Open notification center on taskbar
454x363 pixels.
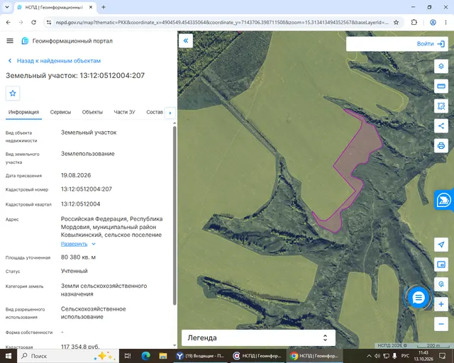[443, 356]
